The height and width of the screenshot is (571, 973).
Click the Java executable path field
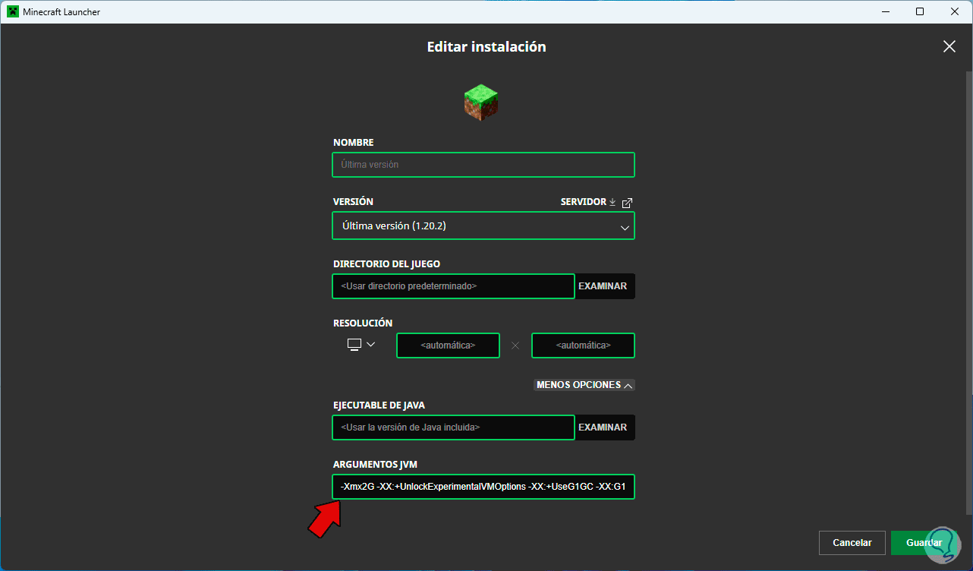coord(454,427)
